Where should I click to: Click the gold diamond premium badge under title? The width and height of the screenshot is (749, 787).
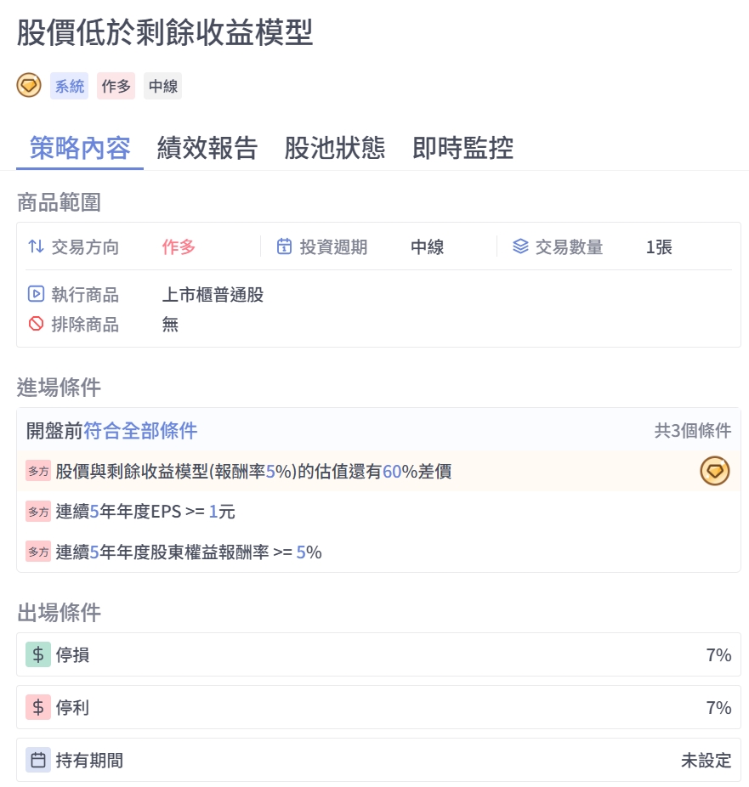pyautogui.click(x=29, y=85)
